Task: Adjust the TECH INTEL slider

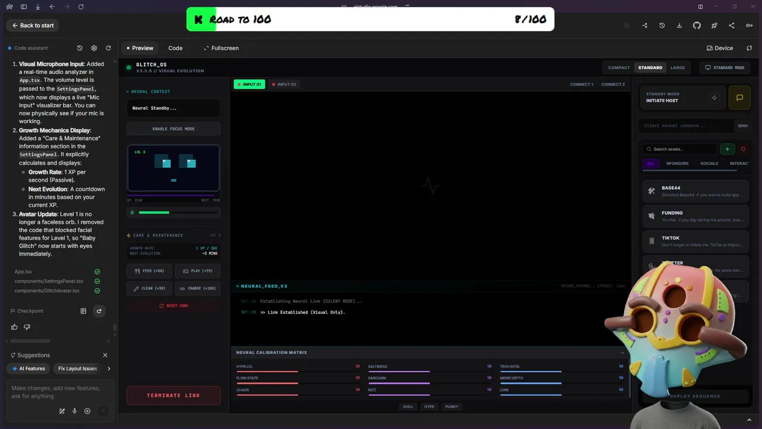Action: click(561, 371)
